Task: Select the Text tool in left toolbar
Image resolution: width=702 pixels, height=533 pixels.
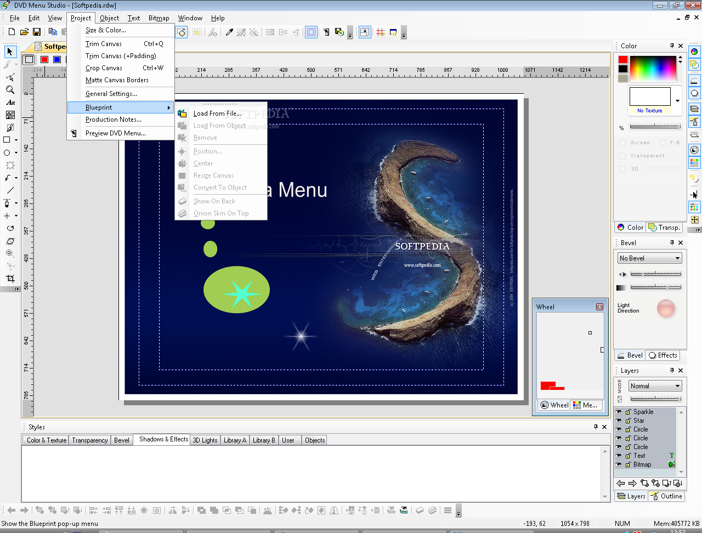Action: pos(10,102)
